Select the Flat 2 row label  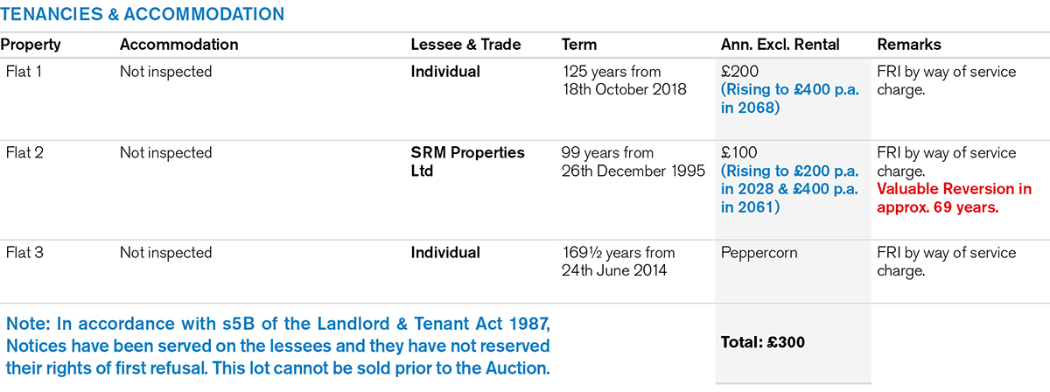(x=24, y=153)
